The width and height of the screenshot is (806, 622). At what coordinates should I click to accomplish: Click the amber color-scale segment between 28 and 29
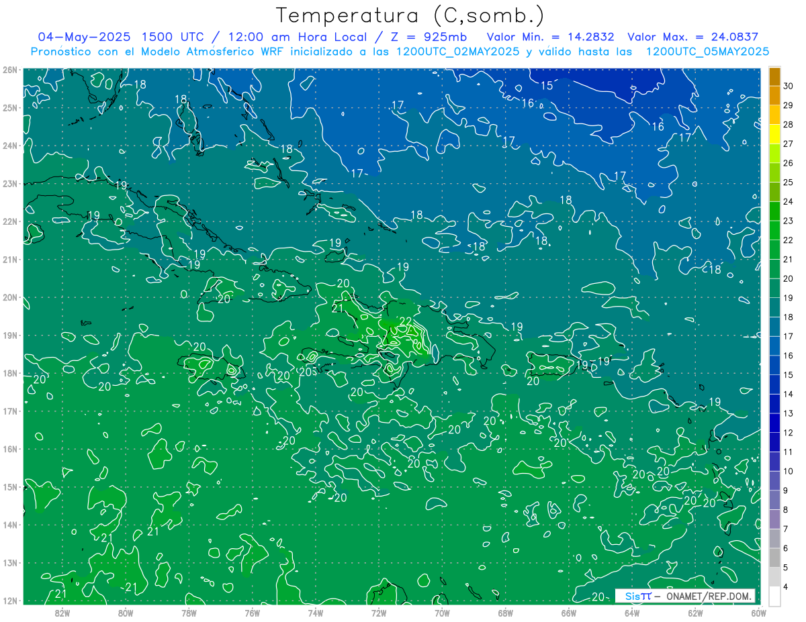[774, 115]
